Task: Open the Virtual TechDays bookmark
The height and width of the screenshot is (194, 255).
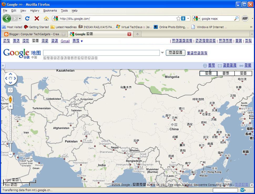Action: click(134, 27)
